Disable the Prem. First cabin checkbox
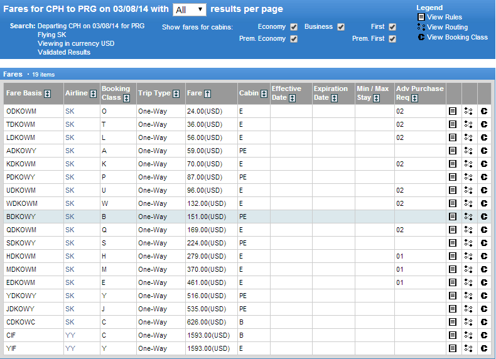The height and width of the screenshot is (359, 496). pos(392,39)
